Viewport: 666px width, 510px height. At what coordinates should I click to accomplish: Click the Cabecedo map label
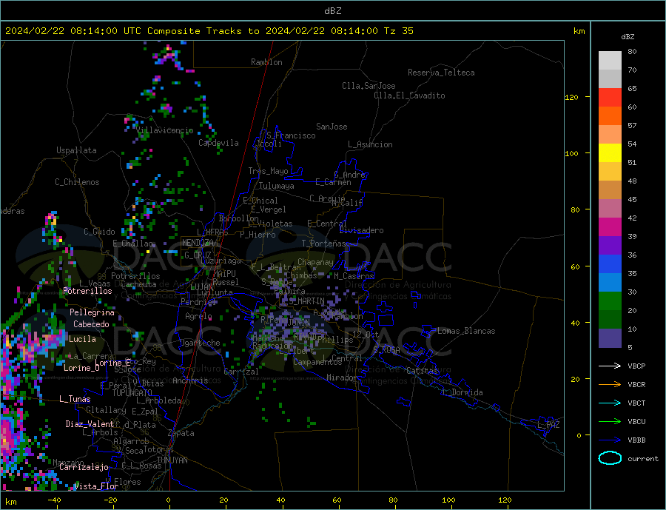coord(91,324)
